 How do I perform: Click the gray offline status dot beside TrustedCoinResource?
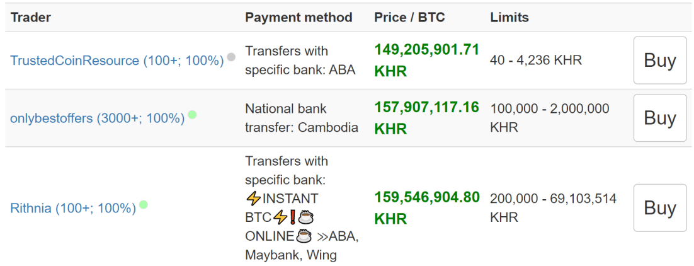(231, 57)
